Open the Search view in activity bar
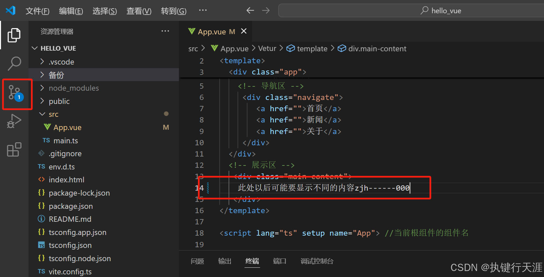This screenshot has height=277, width=544. (14, 63)
